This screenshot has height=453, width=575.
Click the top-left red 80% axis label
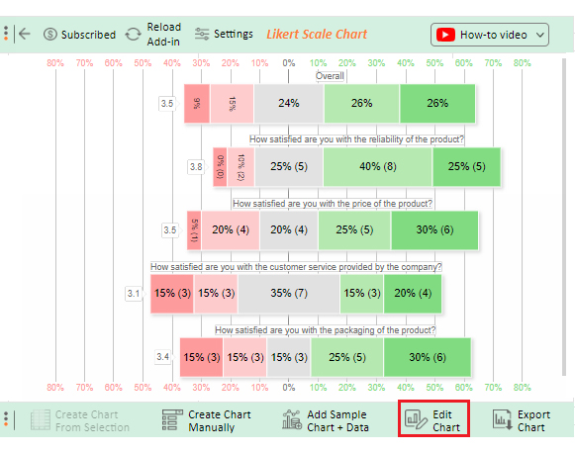pyautogui.click(x=55, y=63)
